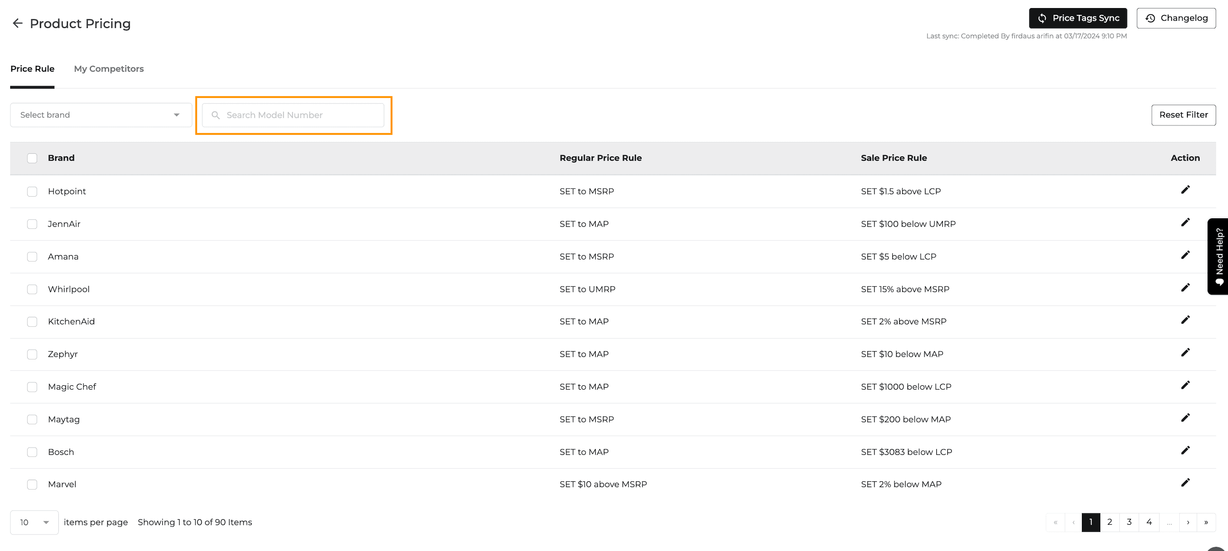The width and height of the screenshot is (1228, 551).
Task: Tick the Amana row checkbox
Action: coord(32,257)
